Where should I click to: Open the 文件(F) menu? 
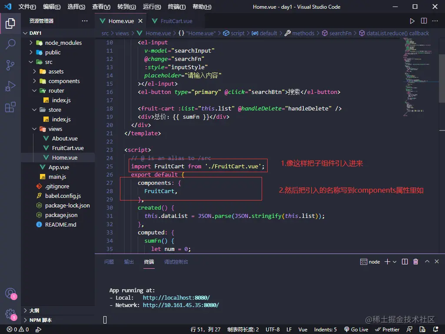(27, 7)
